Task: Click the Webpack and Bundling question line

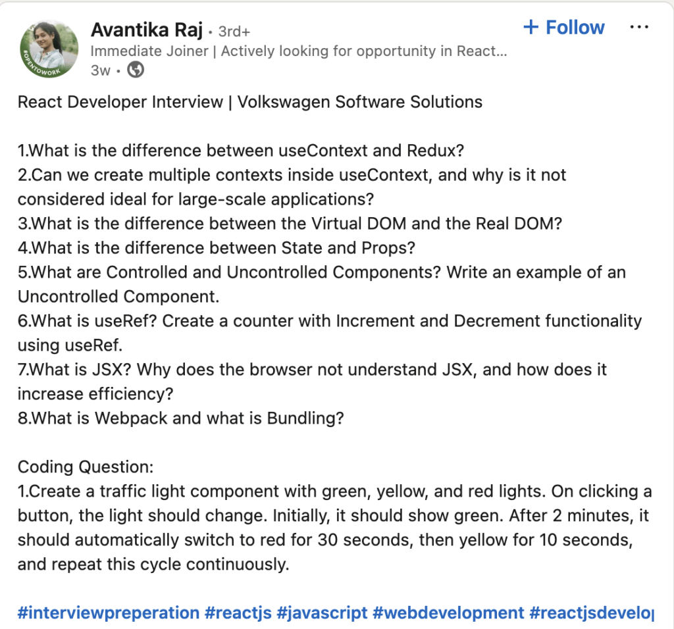Action: (181, 418)
